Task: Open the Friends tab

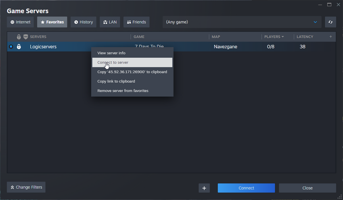Action: pyautogui.click(x=136, y=22)
